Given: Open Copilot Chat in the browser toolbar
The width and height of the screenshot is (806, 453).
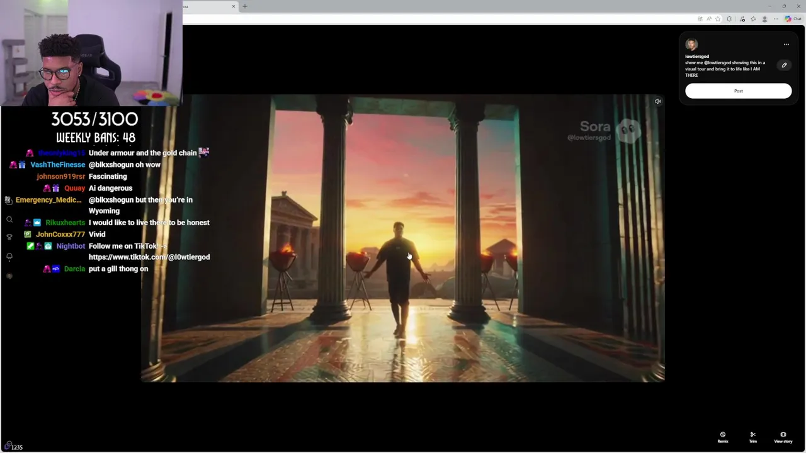Looking at the screenshot, I should click(793, 19).
